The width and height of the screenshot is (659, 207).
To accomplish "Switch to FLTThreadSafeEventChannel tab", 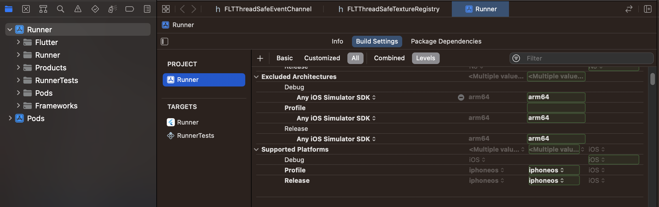I will (264, 9).
